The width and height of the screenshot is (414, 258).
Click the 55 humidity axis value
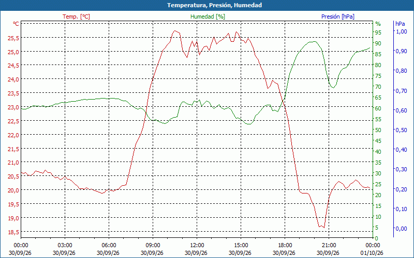378,119
